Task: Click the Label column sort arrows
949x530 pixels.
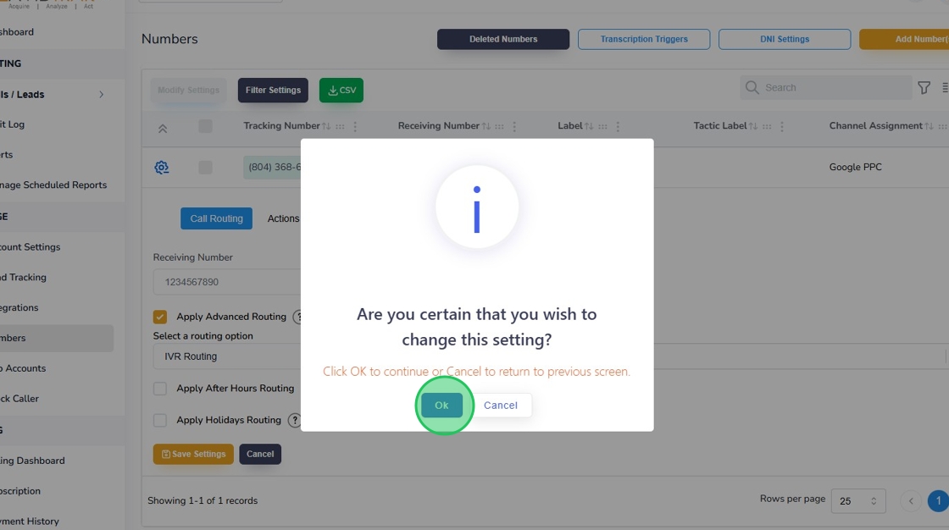Action: tap(589, 126)
